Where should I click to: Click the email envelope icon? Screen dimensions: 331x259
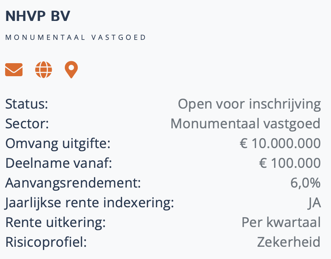click(x=14, y=70)
